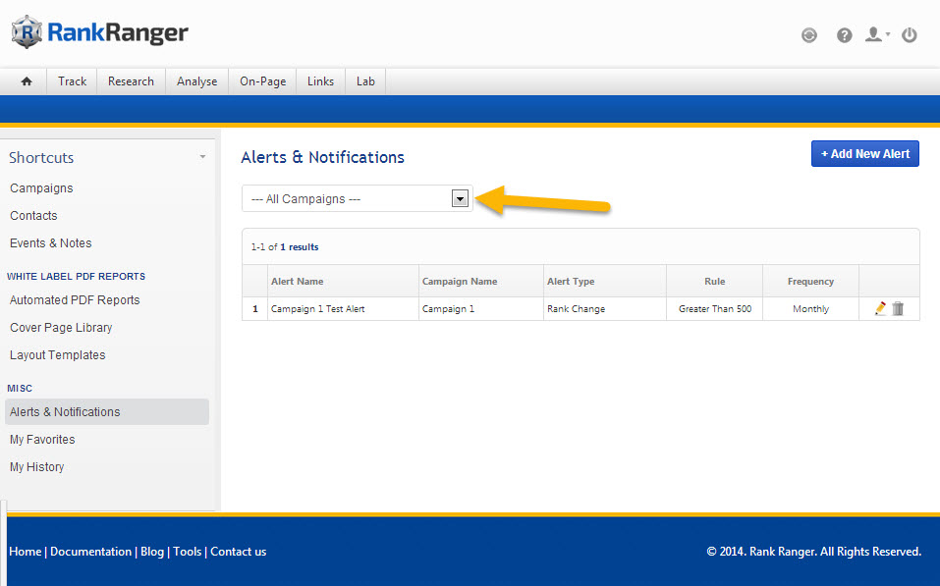Click the circular icon left of the help icon
The width and height of the screenshot is (940, 586).
coord(809,35)
